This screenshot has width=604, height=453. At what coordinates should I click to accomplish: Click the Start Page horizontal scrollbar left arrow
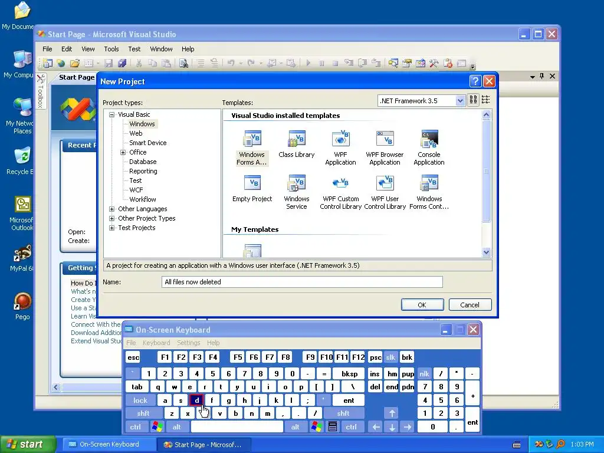(56, 387)
